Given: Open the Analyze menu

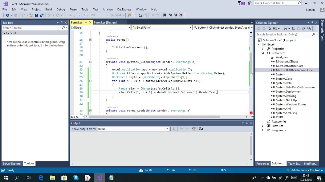Looking at the screenshot, I should [x=108, y=9].
